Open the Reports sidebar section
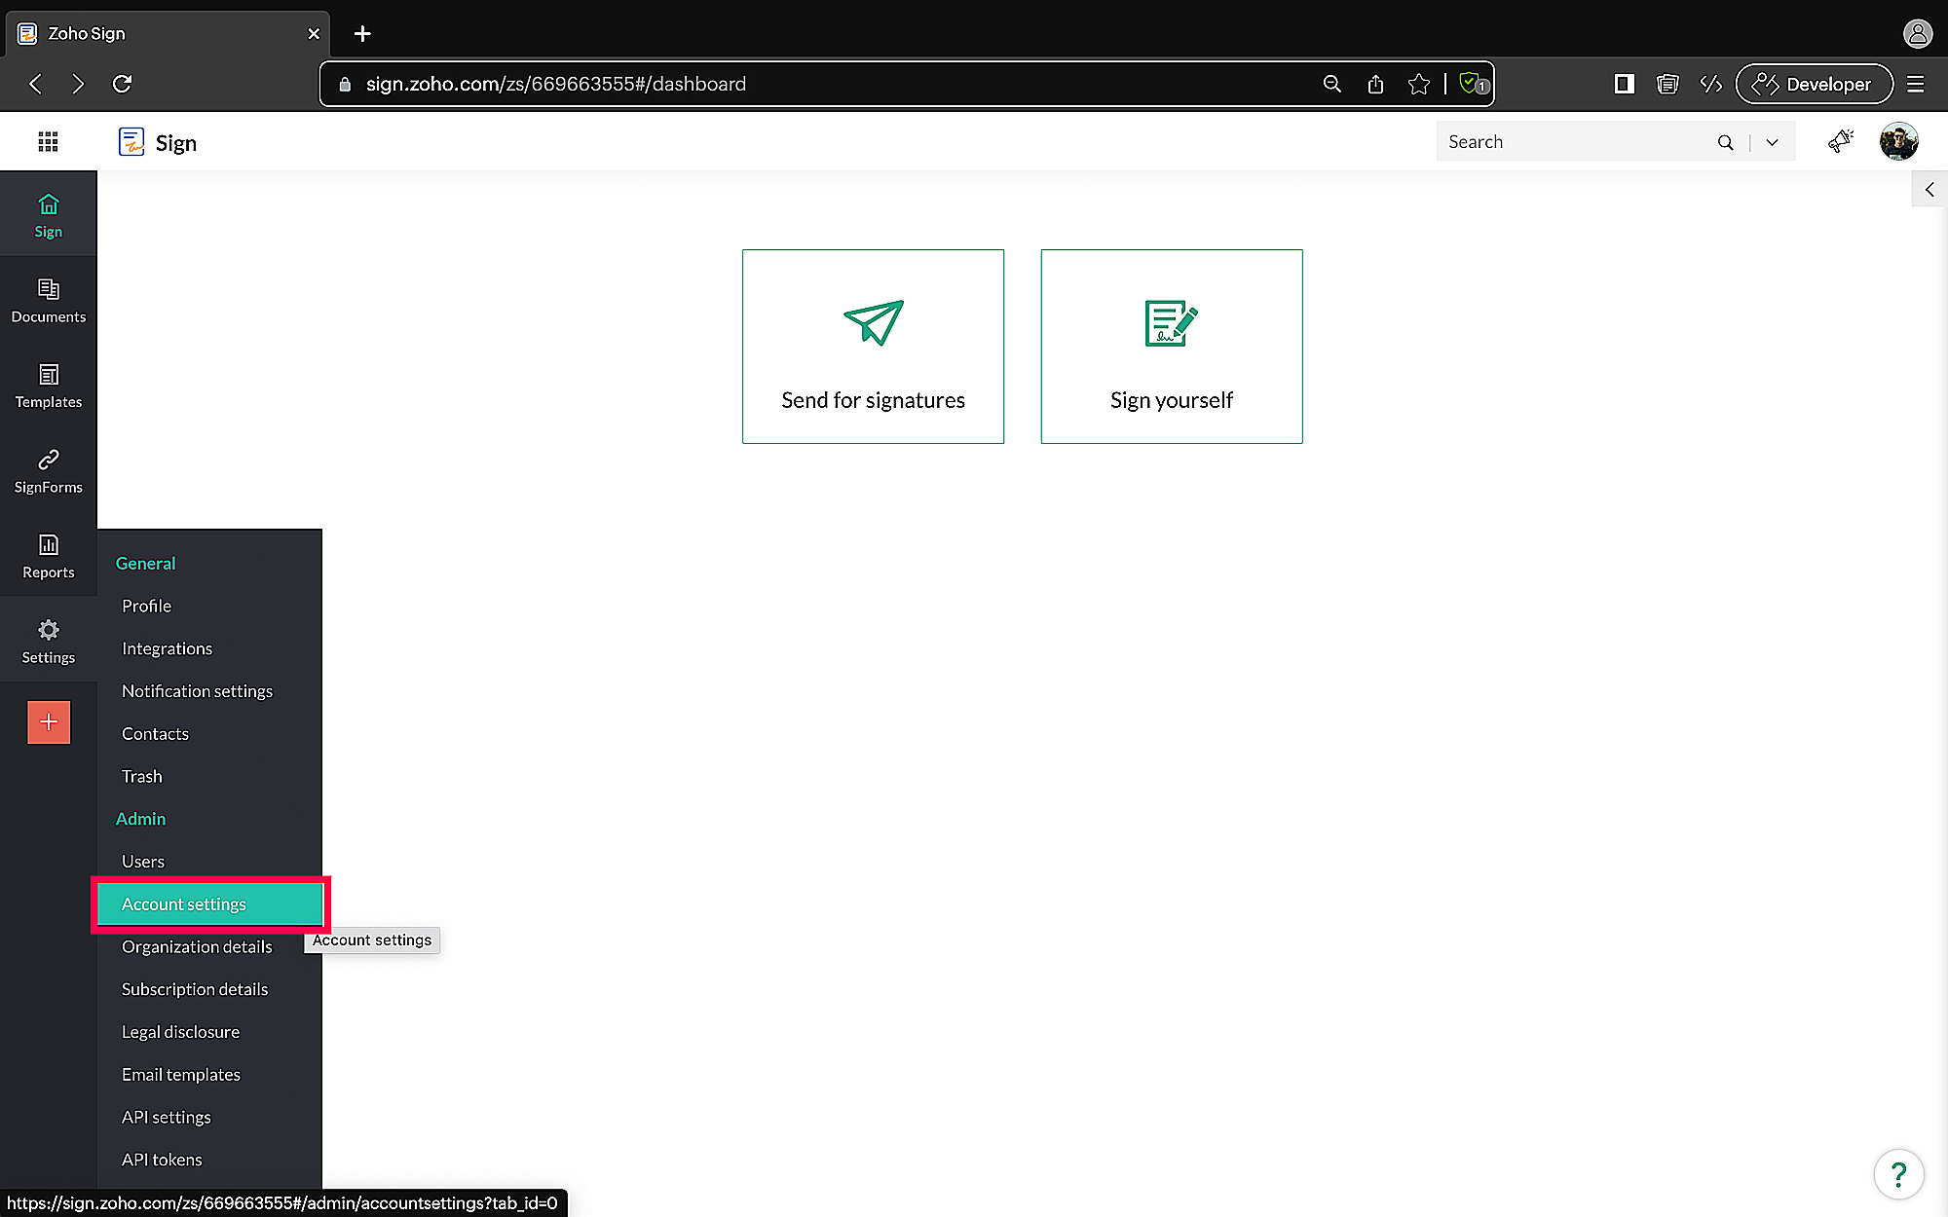This screenshot has height=1217, width=1948. 48,556
